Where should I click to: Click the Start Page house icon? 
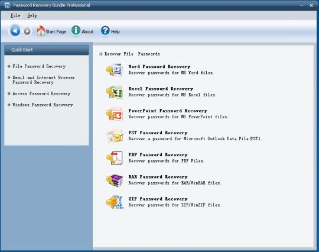(x=41, y=31)
